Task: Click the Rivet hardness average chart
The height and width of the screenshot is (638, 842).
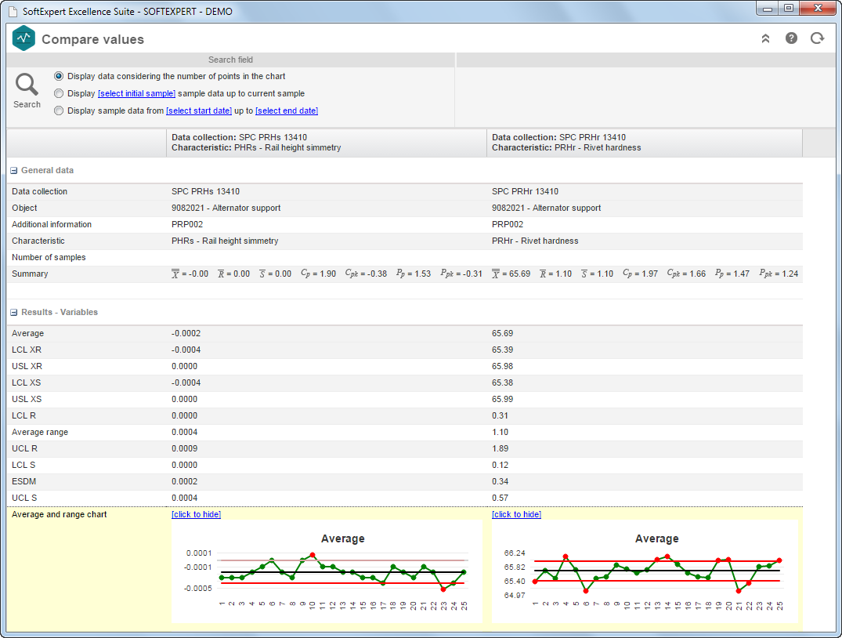Action: (x=645, y=572)
